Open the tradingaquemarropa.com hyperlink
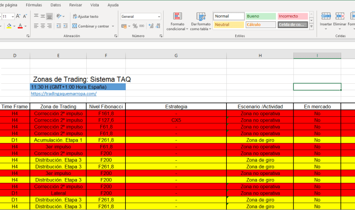 [64, 94]
